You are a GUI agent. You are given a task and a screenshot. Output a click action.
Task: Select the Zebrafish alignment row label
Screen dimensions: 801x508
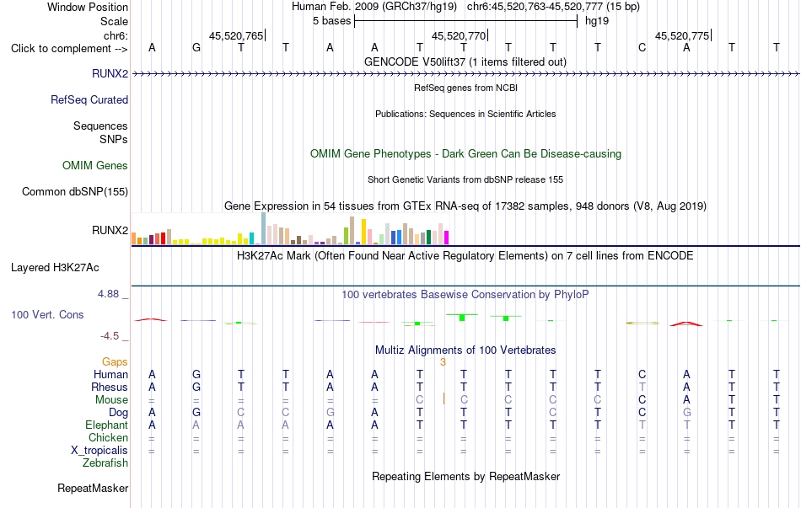(x=105, y=463)
